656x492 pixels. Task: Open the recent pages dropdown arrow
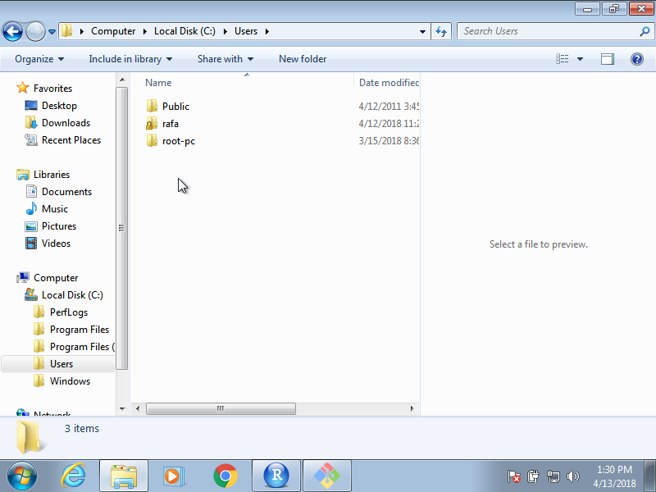click(x=52, y=31)
